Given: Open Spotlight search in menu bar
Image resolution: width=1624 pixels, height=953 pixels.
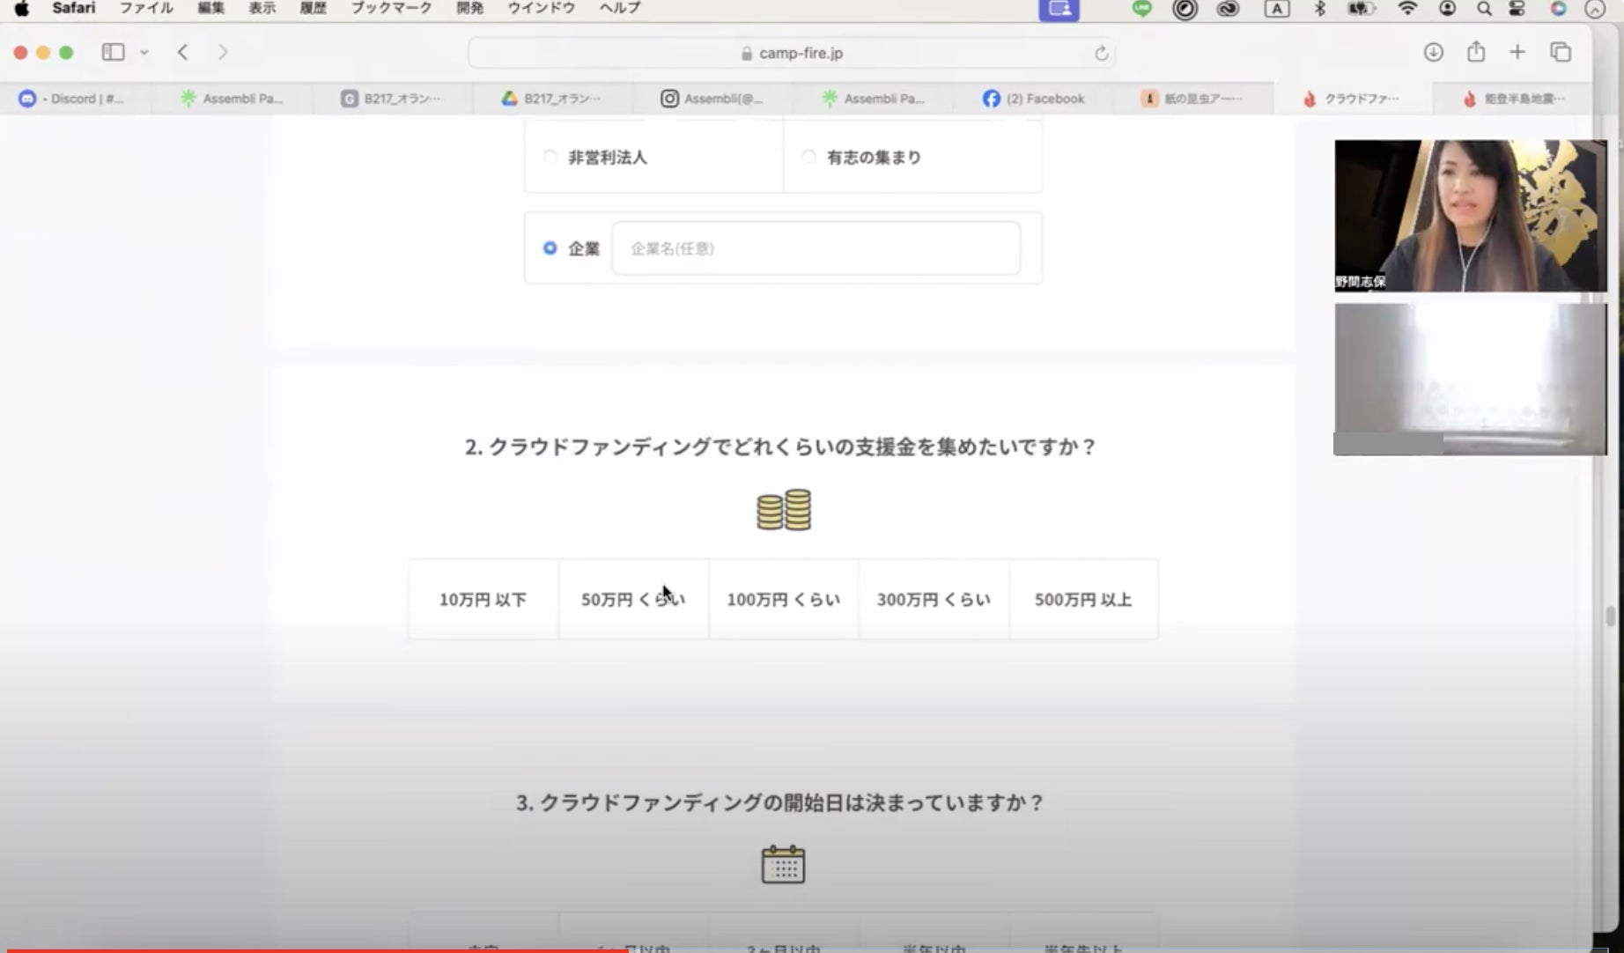Looking at the screenshot, I should pos(1484,9).
